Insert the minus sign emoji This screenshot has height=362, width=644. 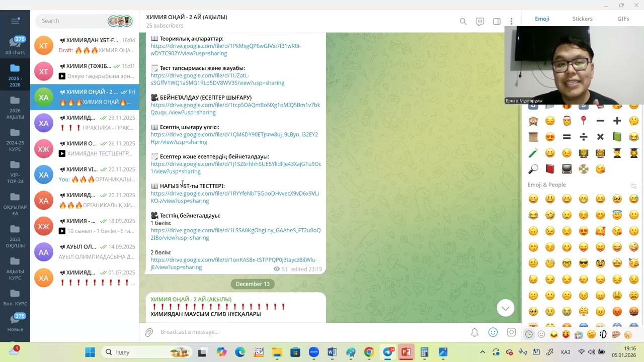600,121
